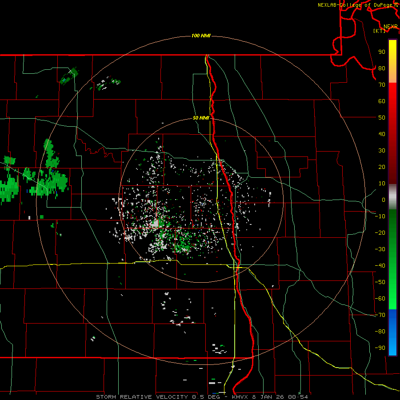The height and width of the screenshot is (400, 400).
Task: Click the 20 value on velocity scale
Action: (382, 167)
